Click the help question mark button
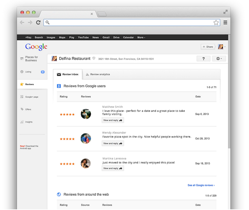This screenshot has height=210, width=249. (x=203, y=59)
